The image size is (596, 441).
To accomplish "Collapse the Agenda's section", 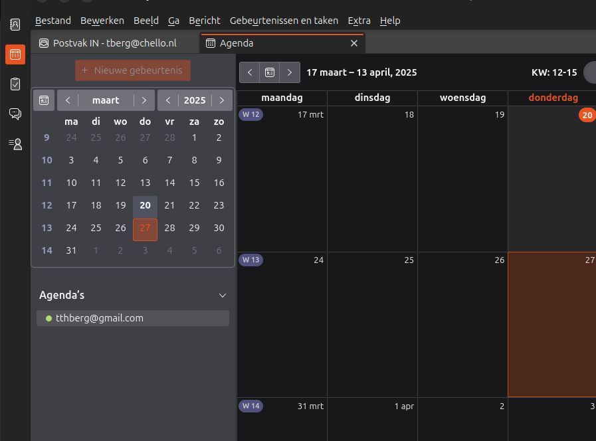I will point(223,296).
